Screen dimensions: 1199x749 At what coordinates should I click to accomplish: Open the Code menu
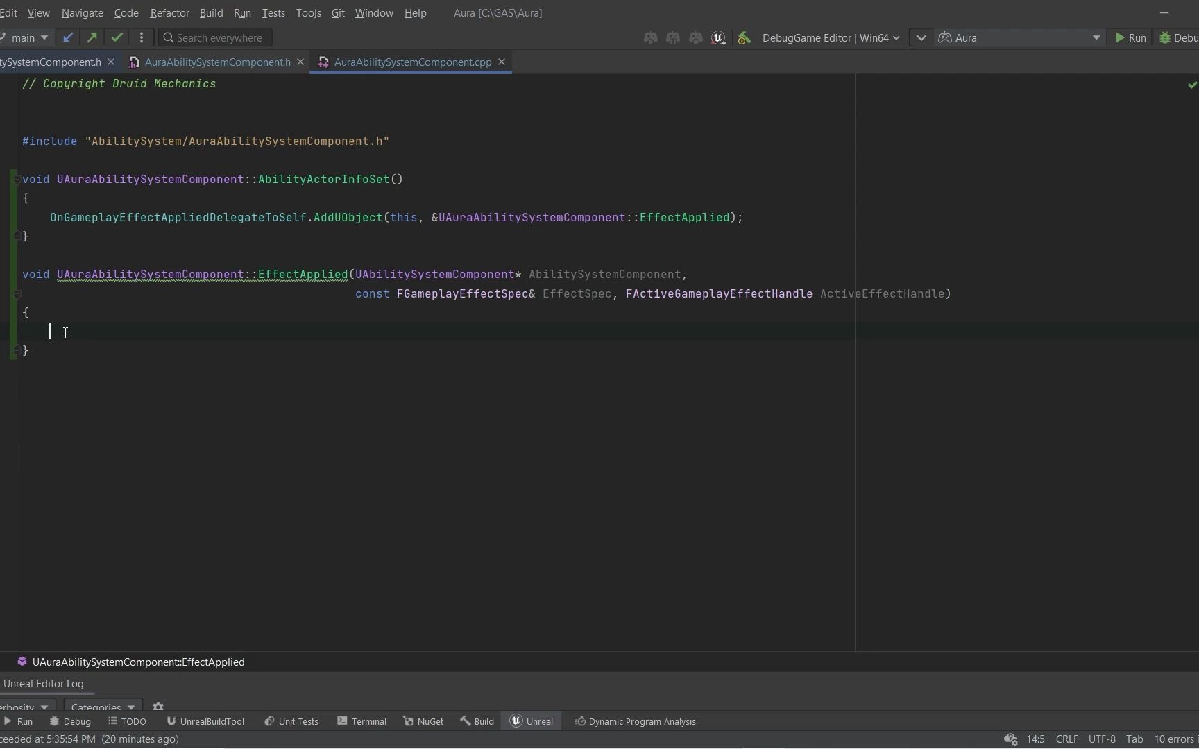pos(126,13)
